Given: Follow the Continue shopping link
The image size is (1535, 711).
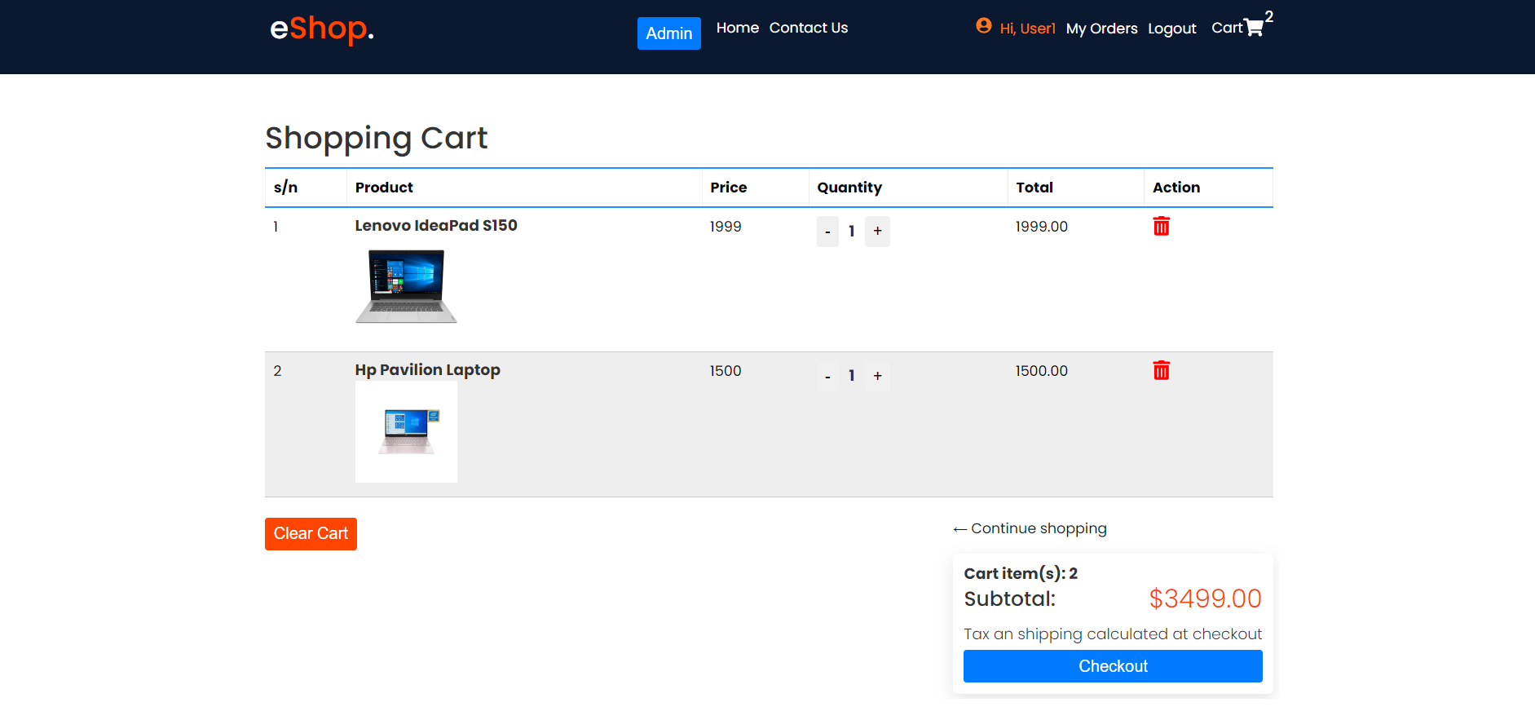Looking at the screenshot, I should (1030, 528).
